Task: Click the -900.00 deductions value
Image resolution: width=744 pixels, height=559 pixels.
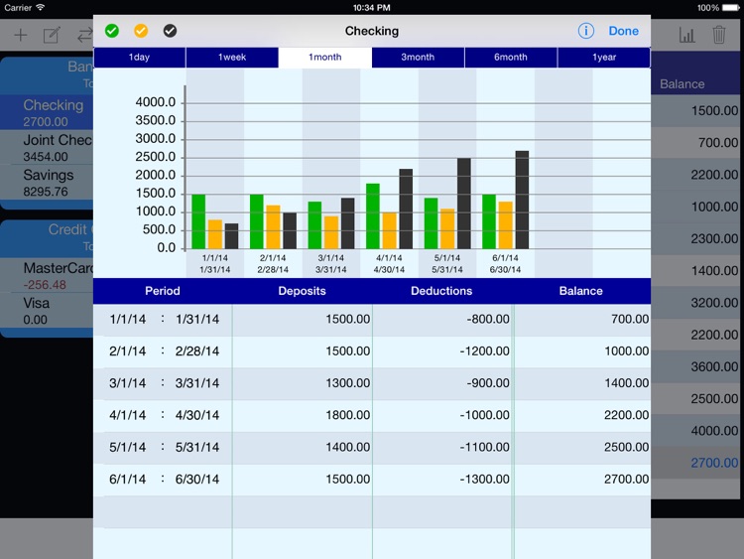Action: [x=488, y=383]
